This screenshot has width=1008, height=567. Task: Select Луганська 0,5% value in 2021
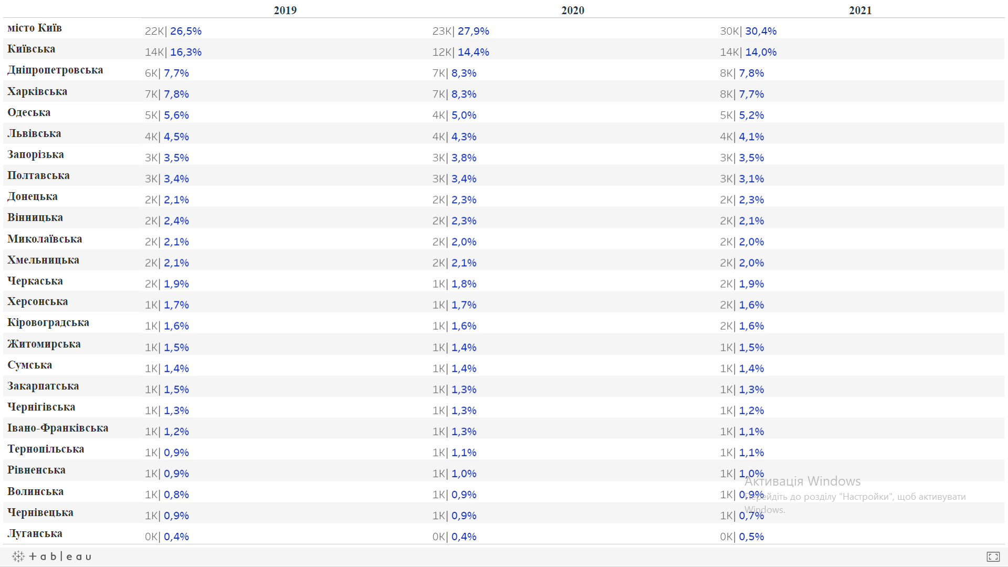pyautogui.click(x=751, y=537)
